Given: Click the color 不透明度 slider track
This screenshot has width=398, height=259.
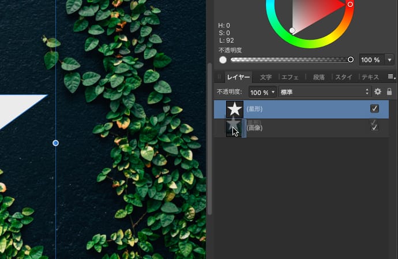Looking at the screenshot, I should coord(288,60).
